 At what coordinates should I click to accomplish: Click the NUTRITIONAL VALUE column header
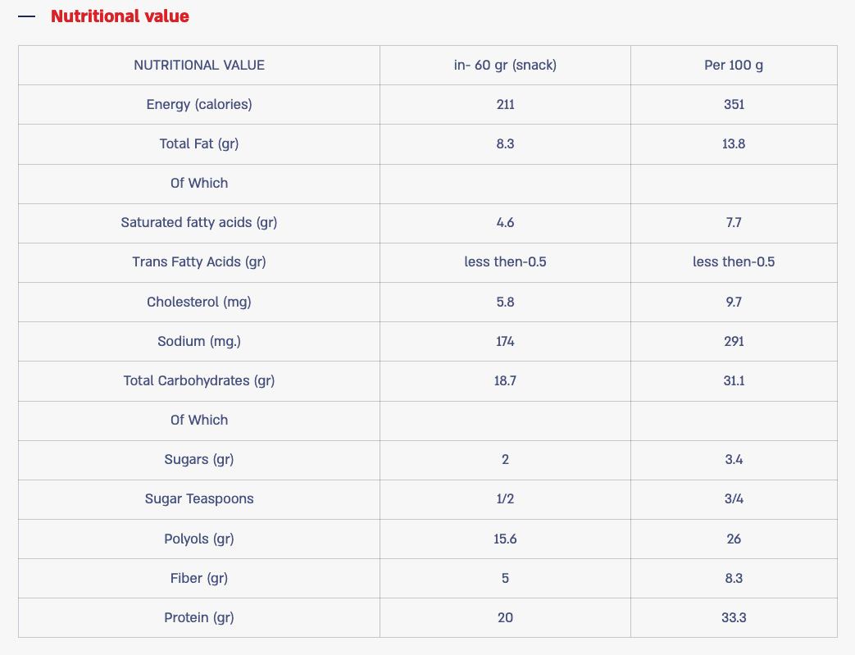click(199, 65)
